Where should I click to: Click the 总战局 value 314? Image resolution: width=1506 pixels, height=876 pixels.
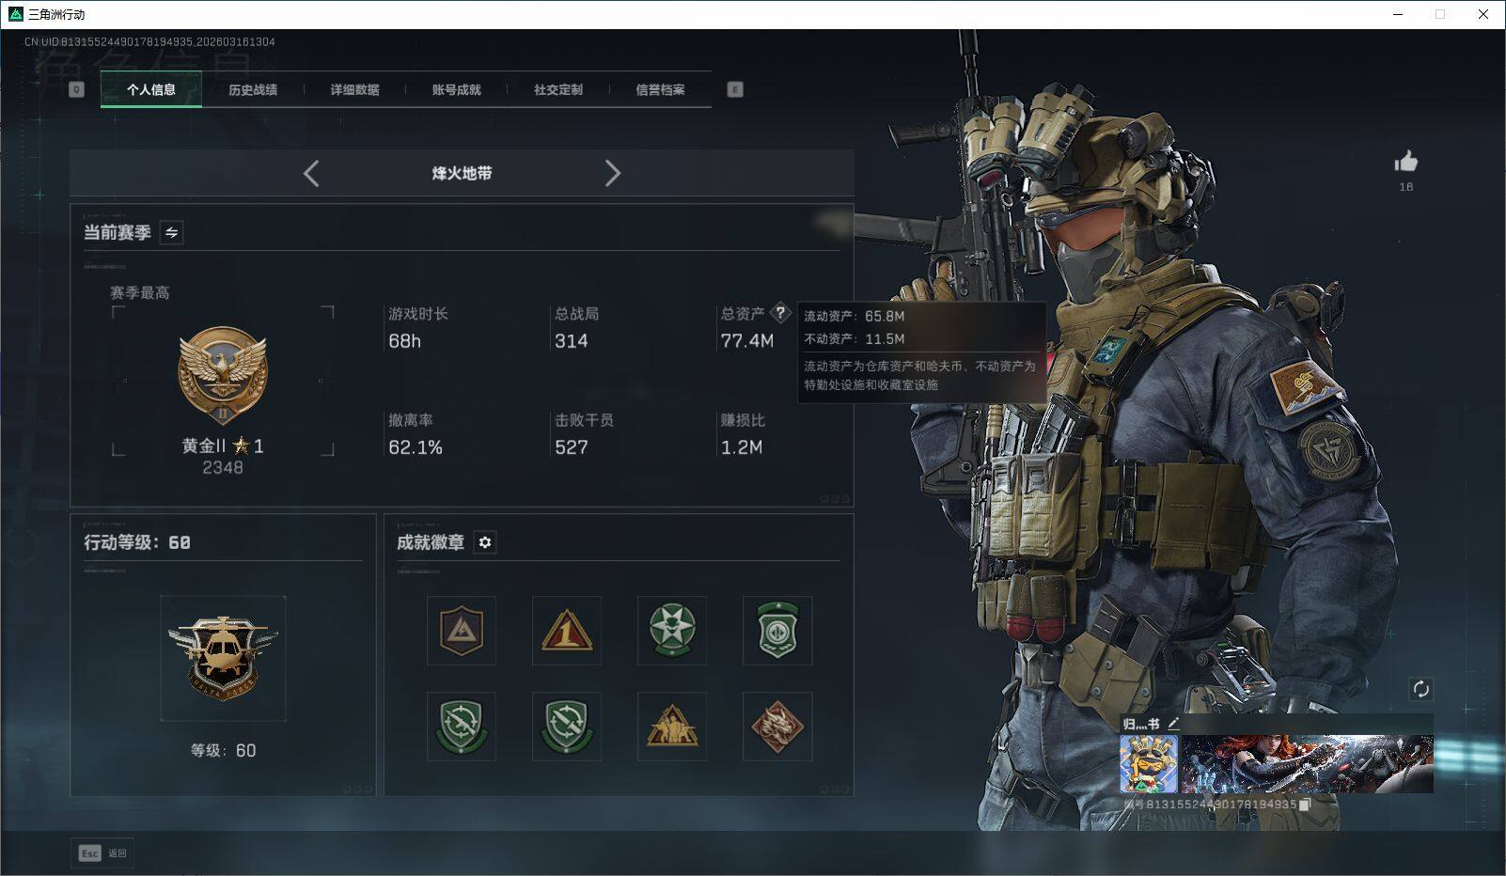tap(572, 341)
